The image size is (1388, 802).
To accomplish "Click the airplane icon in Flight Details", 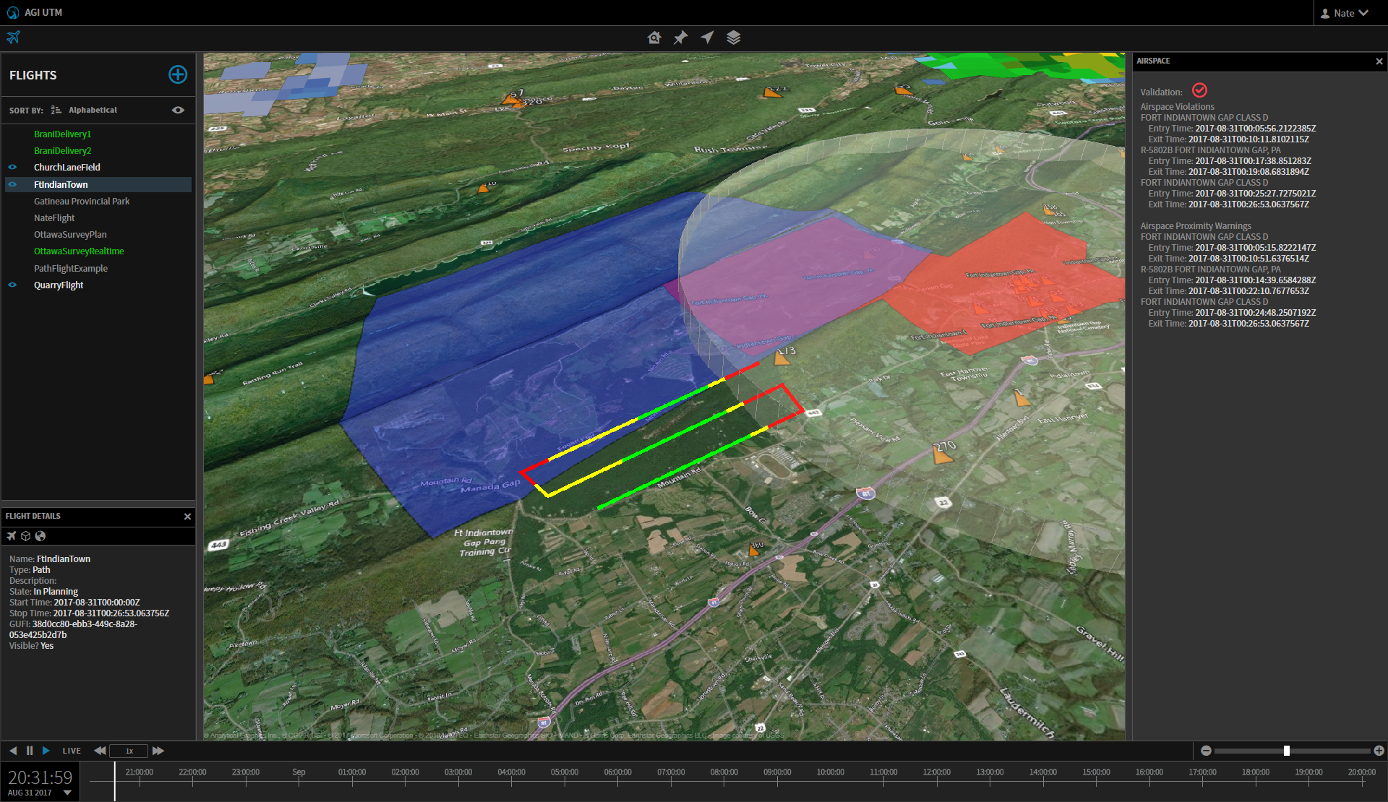I will (x=12, y=536).
